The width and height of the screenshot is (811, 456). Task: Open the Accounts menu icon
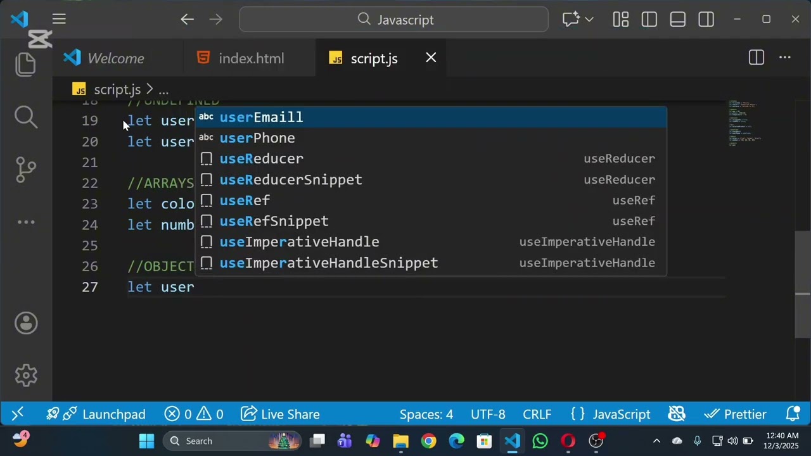click(x=26, y=323)
